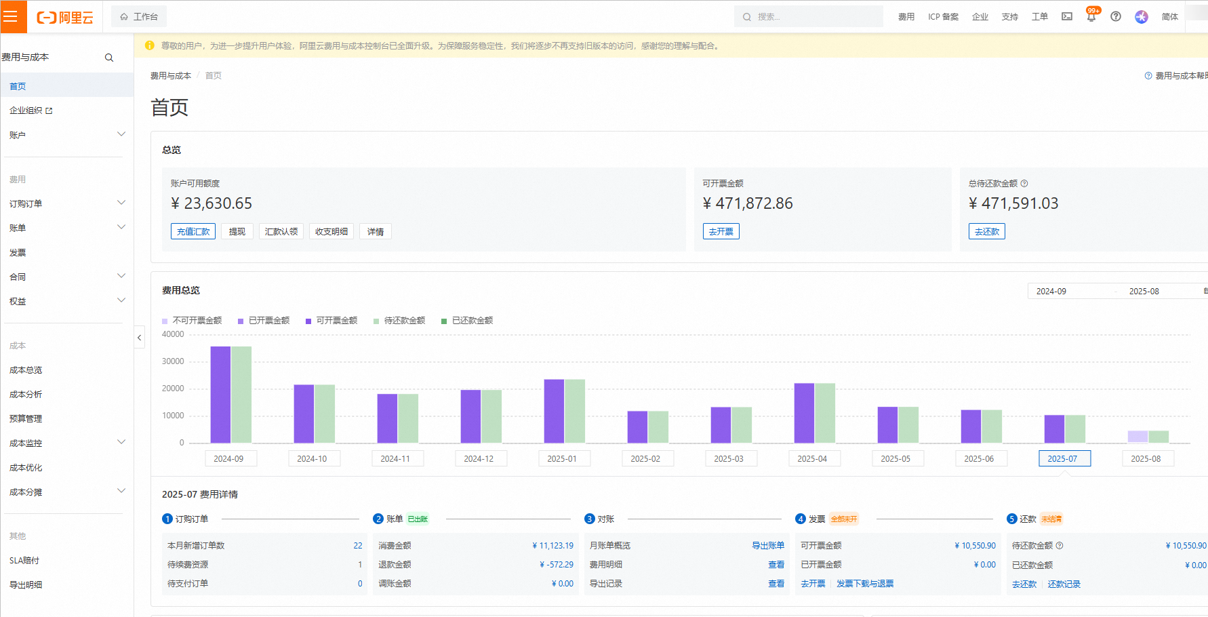Image resolution: width=1208 pixels, height=617 pixels.
Task: Open Cloud Shell terminal icon
Action: tap(1067, 17)
